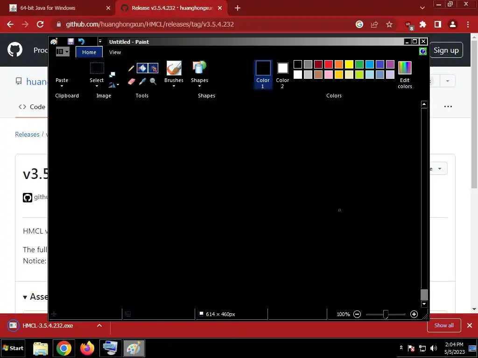Toggle Chrome side panel icon

pos(438,24)
